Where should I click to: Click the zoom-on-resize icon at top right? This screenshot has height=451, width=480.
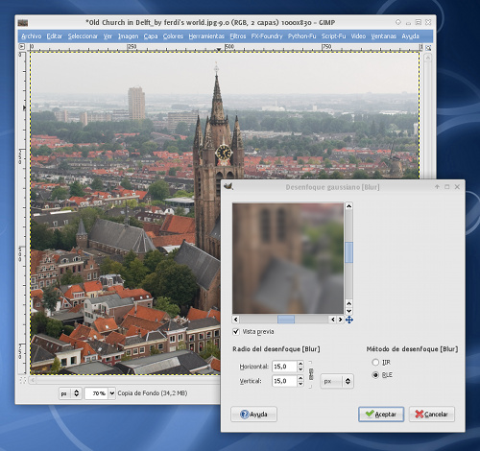[x=428, y=48]
